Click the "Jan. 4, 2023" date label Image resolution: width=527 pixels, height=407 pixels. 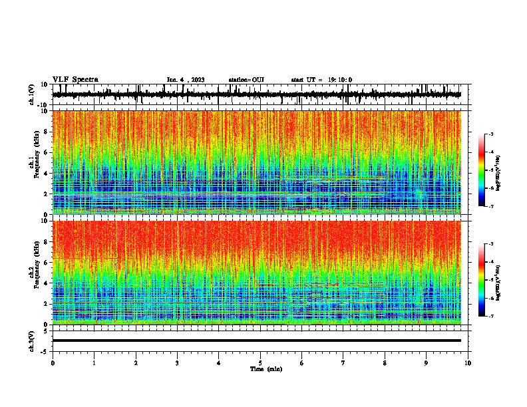[186, 80]
